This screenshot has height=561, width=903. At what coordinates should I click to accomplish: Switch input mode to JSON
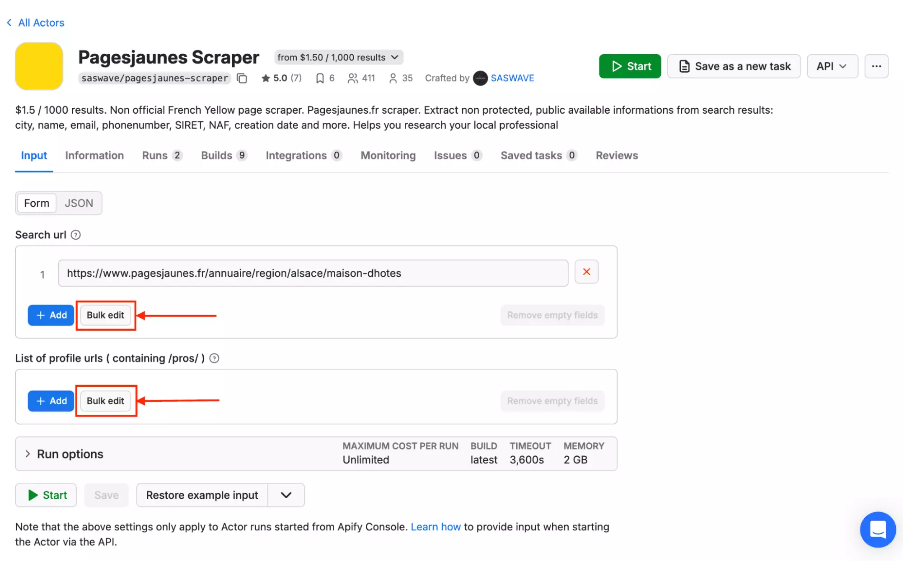click(x=79, y=203)
